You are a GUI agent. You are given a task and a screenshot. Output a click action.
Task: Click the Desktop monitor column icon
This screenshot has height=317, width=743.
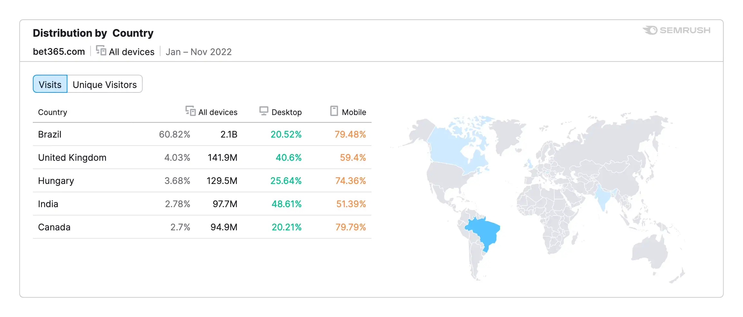[x=264, y=111]
